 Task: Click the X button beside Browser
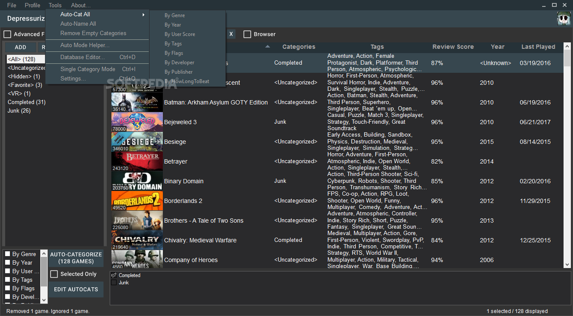point(231,34)
